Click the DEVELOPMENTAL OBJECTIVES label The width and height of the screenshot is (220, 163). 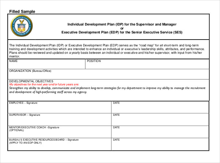31,81
